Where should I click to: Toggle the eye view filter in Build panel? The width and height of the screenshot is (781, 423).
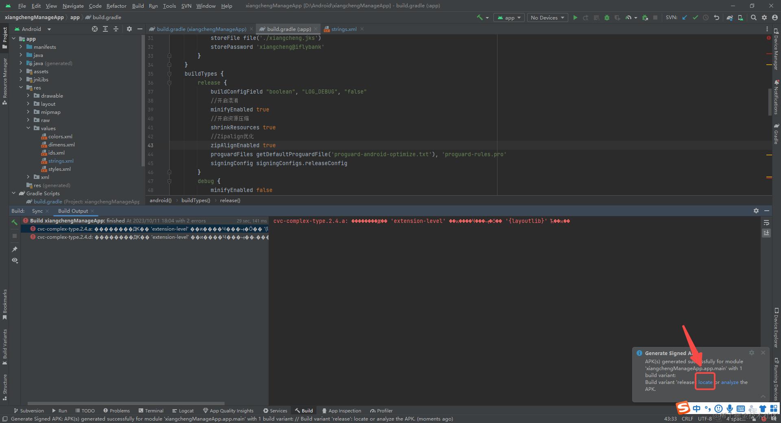pos(15,260)
